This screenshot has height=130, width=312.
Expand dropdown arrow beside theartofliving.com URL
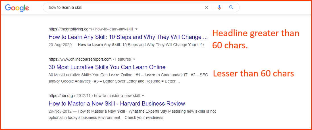coord(136,29)
